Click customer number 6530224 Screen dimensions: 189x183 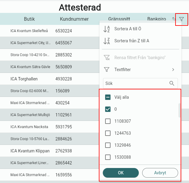[x=63, y=31]
